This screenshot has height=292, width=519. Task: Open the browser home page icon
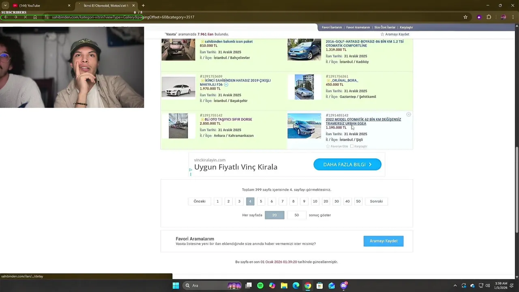click(35, 17)
